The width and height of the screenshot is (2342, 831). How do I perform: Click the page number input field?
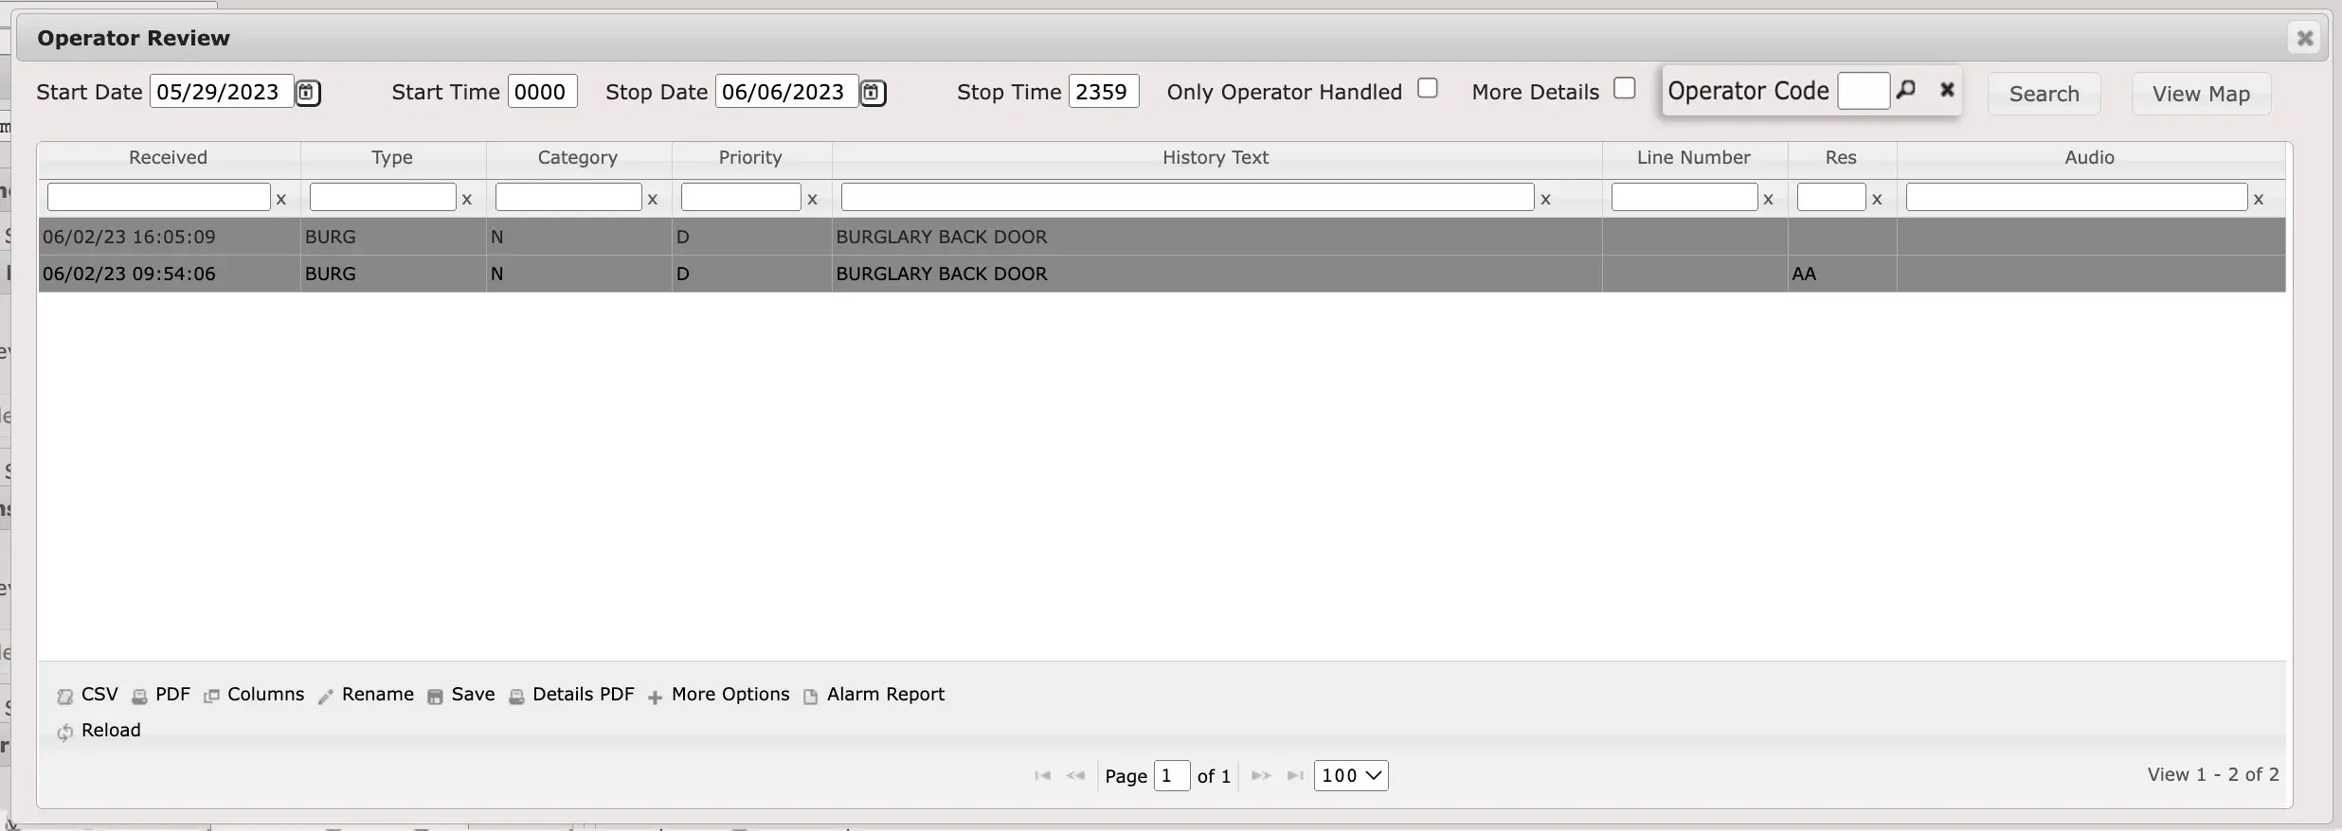point(1172,776)
